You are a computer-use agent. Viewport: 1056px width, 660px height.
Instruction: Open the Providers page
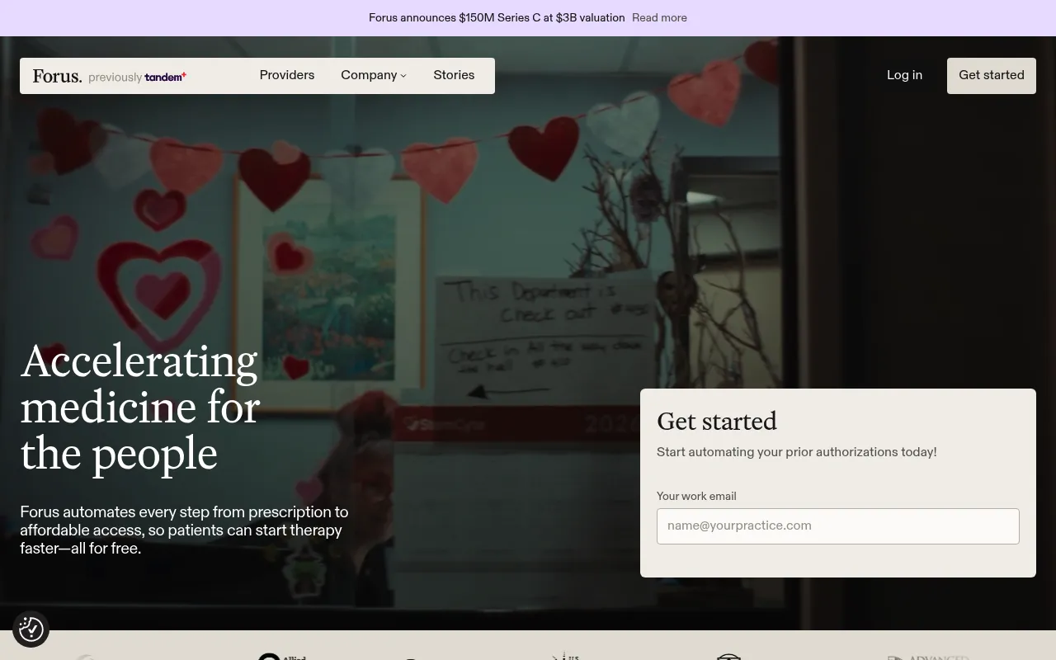[x=287, y=75]
